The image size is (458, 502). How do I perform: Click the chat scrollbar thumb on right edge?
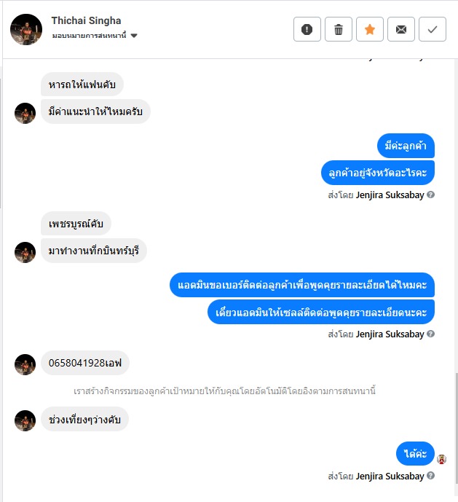pos(457,428)
